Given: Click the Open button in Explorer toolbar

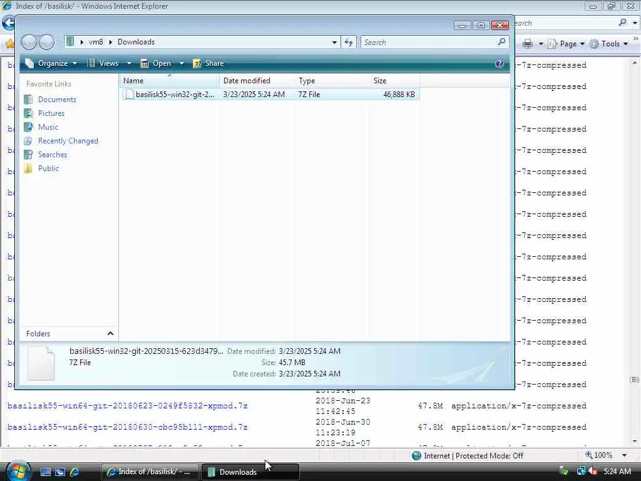Looking at the screenshot, I should [x=156, y=63].
